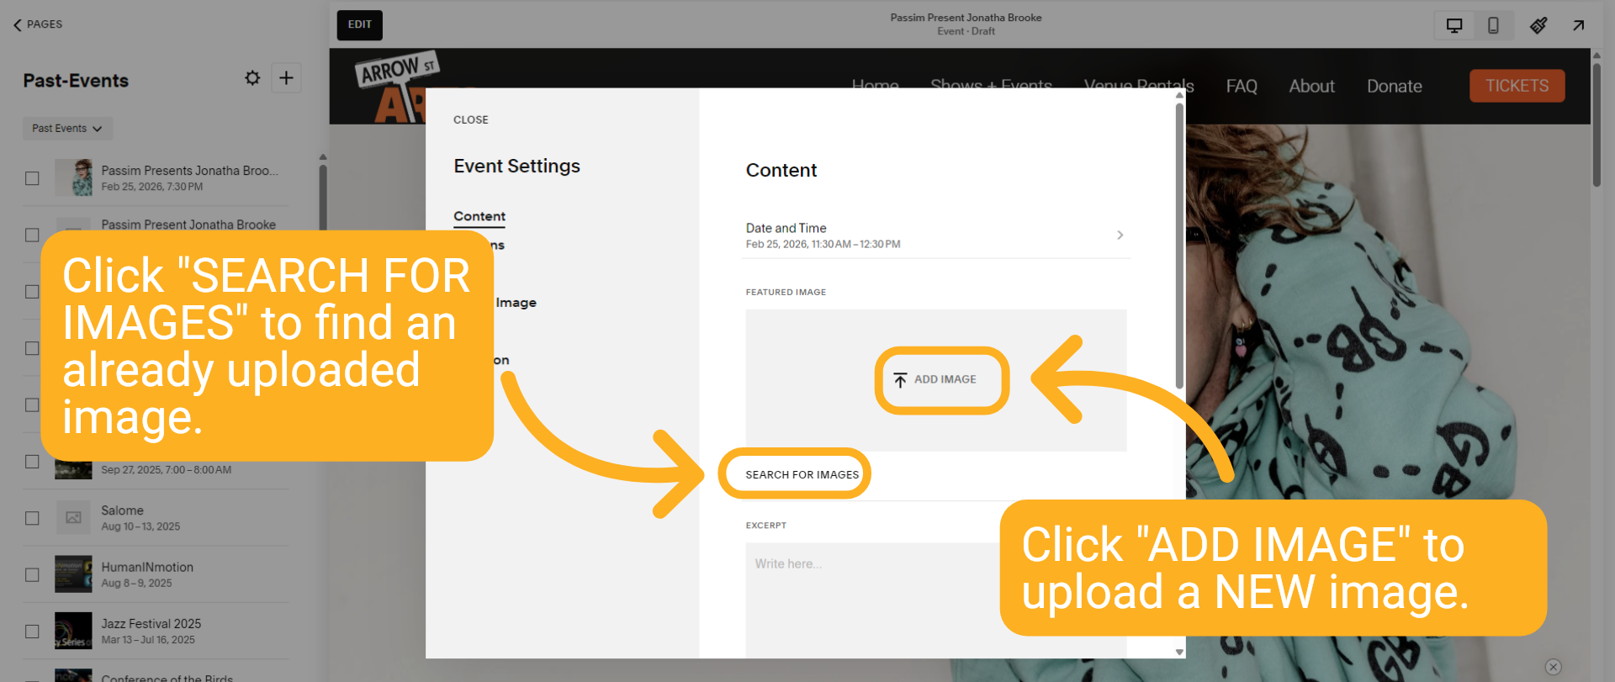Switch to desktop preview
The image size is (1615, 682).
pyautogui.click(x=1454, y=25)
